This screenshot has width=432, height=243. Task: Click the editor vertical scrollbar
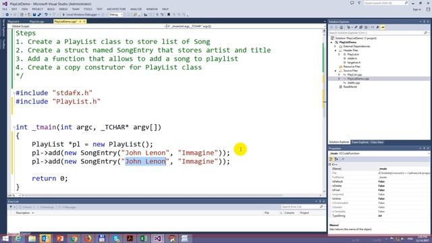pyautogui.click(x=324, y=110)
